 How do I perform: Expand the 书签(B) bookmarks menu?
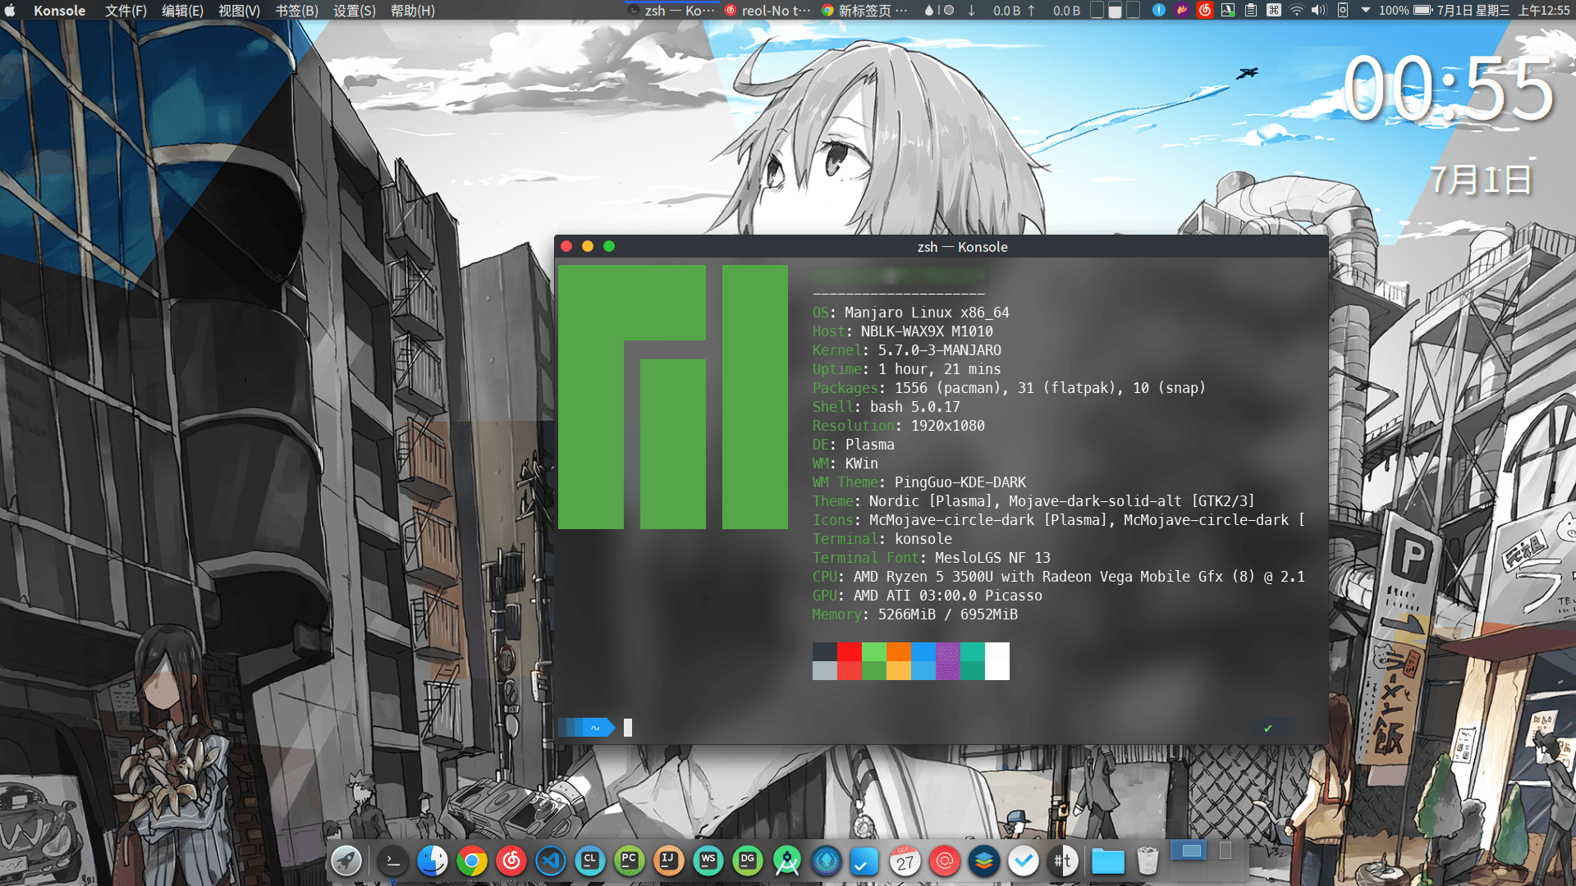296,11
